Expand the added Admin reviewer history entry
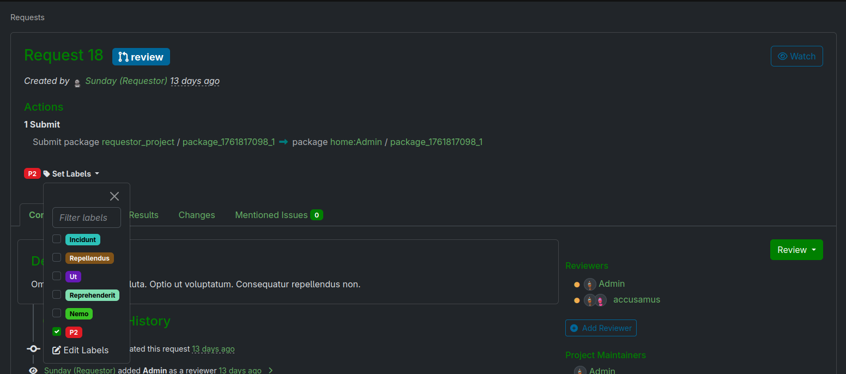The height and width of the screenshot is (374, 846). (x=271, y=371)
